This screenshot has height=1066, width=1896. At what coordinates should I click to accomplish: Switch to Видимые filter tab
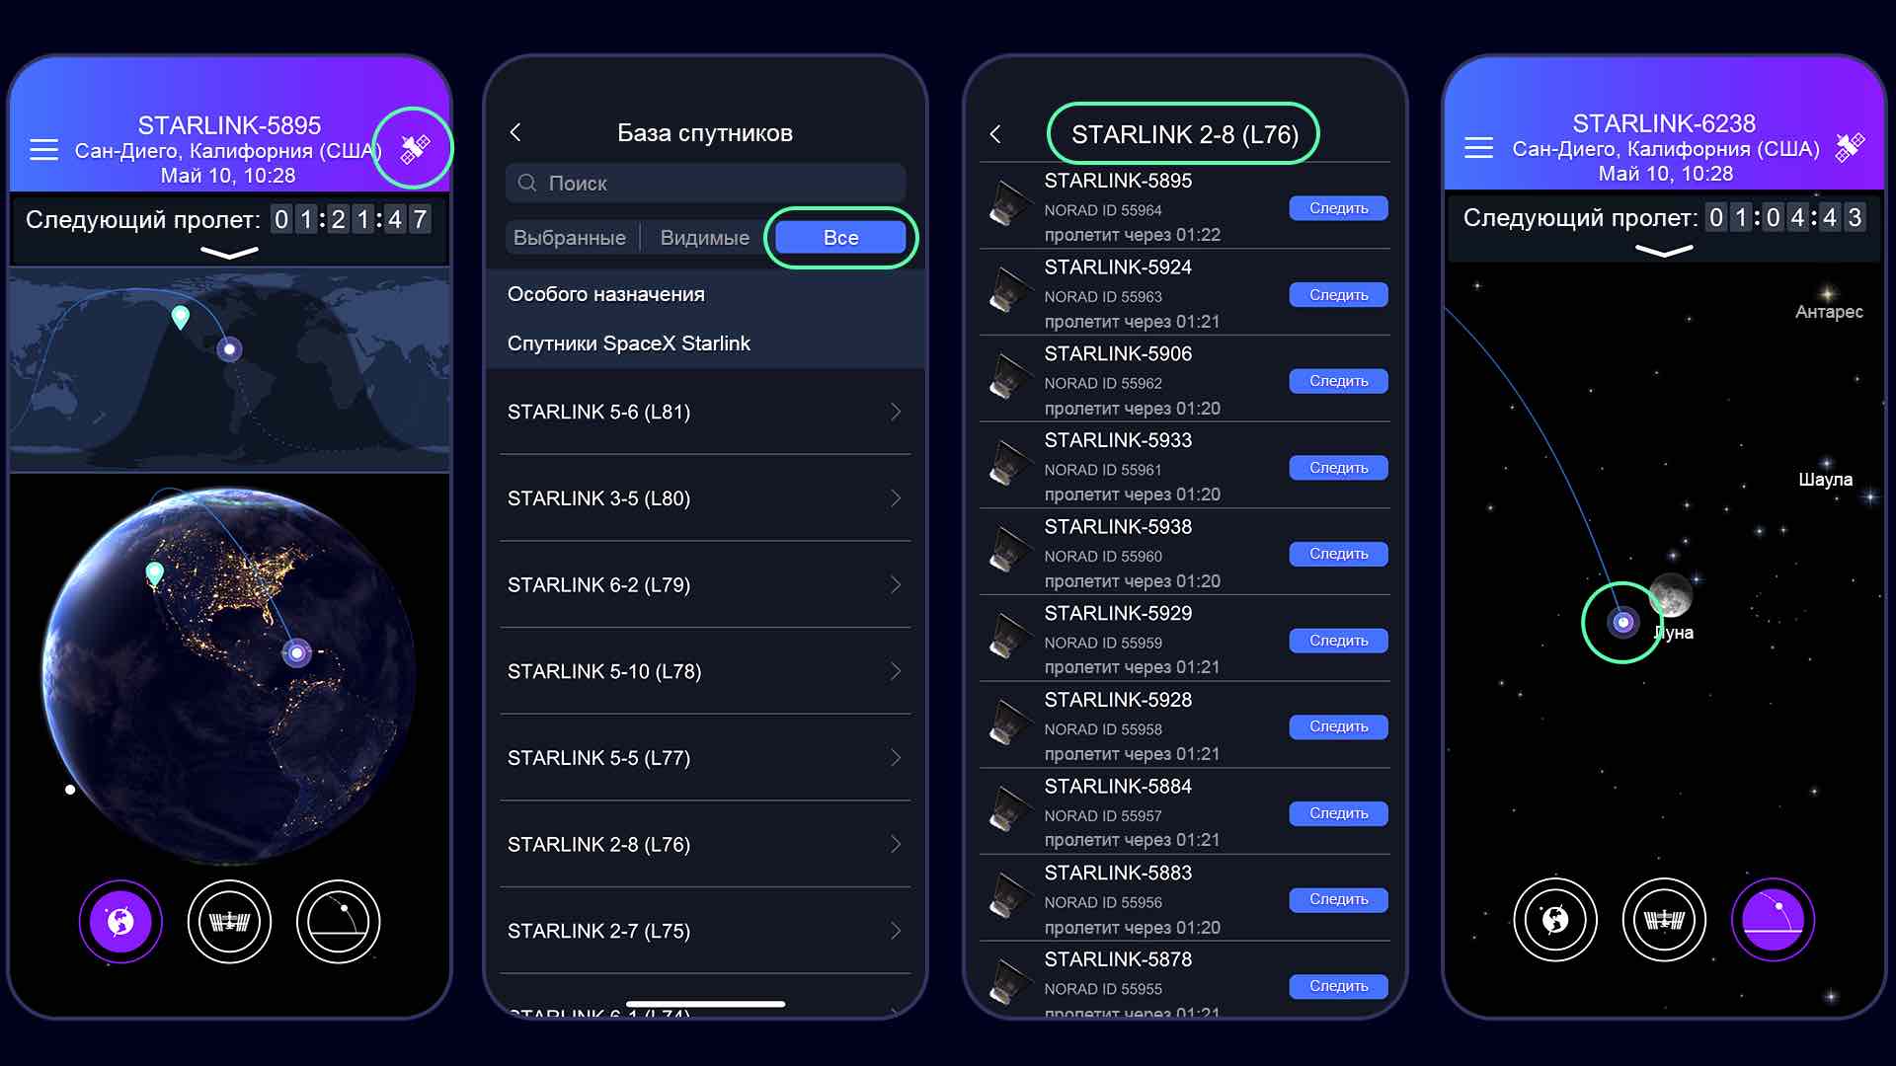tap(704, 238)
